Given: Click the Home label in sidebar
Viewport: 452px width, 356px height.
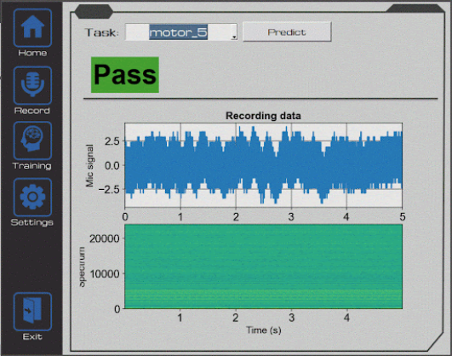Looking at the screenshot, I should pos(32,53).
